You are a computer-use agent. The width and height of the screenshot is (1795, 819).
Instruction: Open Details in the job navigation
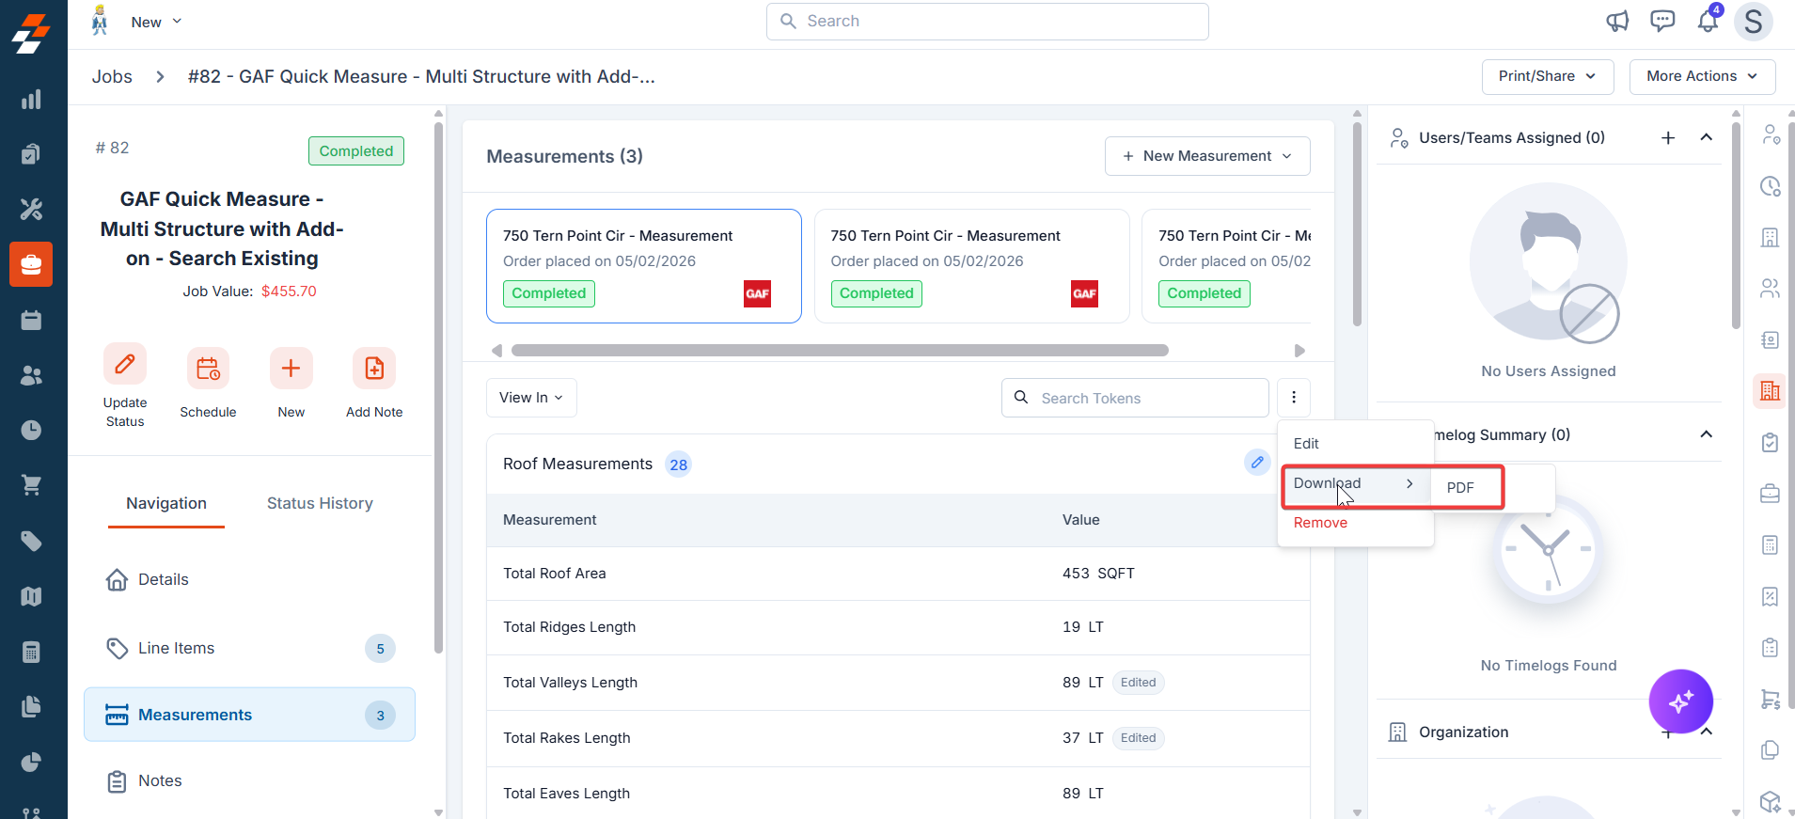click(x=249, y=580)
